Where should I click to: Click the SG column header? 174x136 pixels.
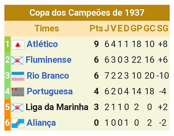point(163,28)
